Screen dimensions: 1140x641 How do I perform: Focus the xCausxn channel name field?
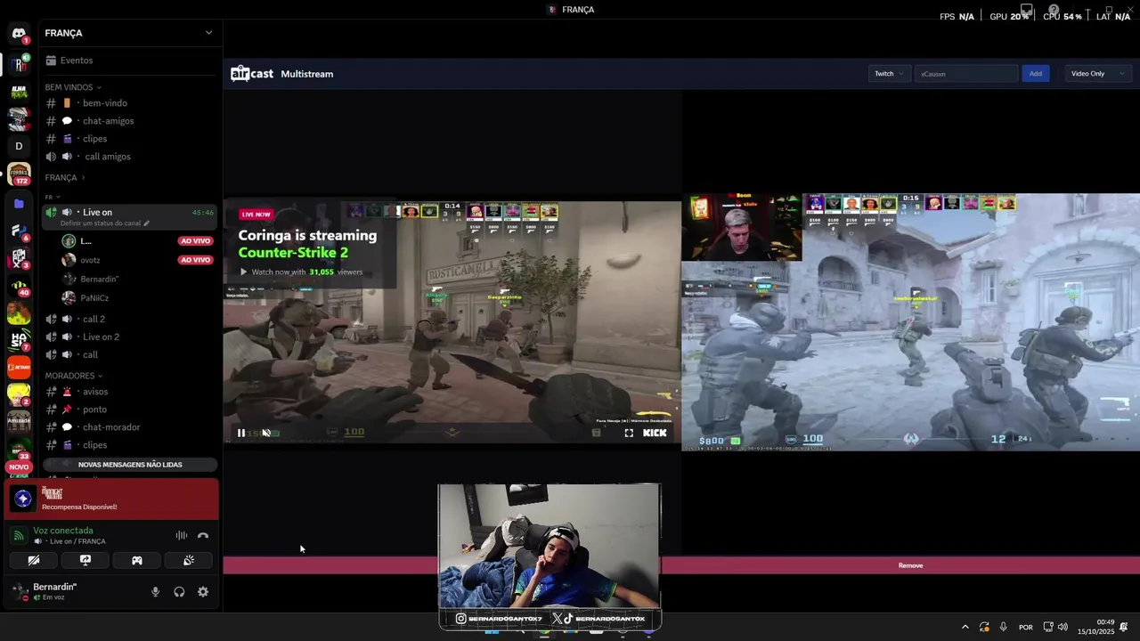point(966,74)
